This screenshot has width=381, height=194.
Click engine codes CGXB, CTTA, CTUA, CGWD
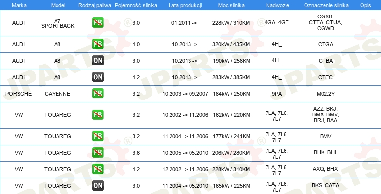(x=325, y=22)
